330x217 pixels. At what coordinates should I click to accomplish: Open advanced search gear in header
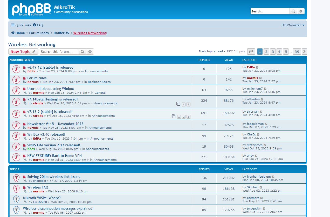tap(301, 11)
